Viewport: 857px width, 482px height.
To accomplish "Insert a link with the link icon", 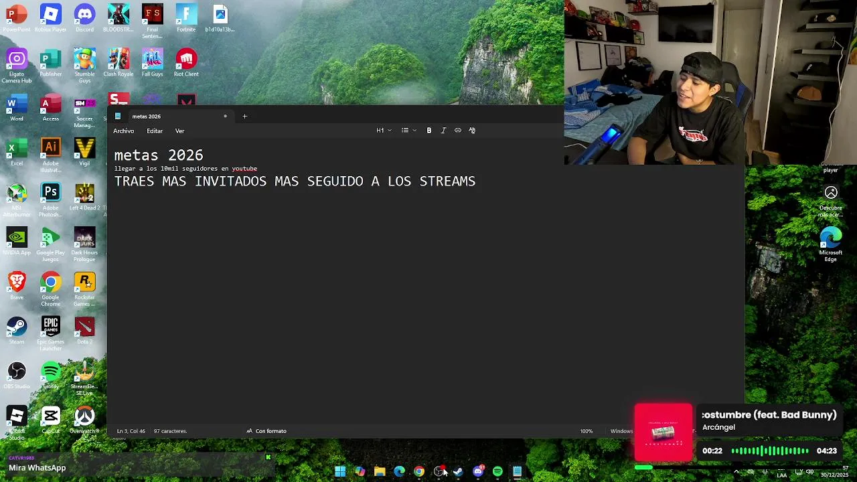I will pyautogui.click(x=458, y=131).
